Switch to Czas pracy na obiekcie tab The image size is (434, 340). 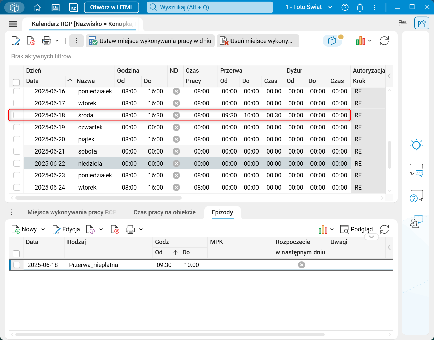pos(164,212)
